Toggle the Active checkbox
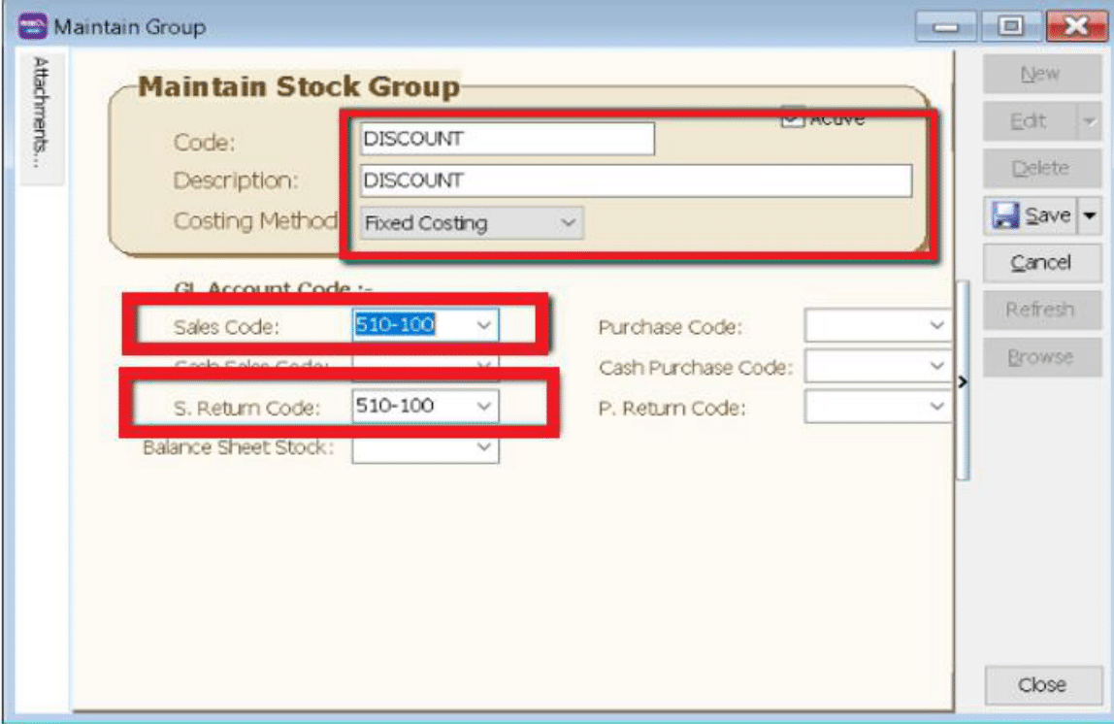Screen dimensions: 1114x724 [x=792, y=118]
